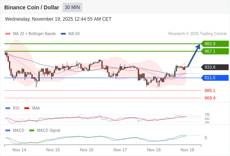
Task: Click the MA 20 + Bollinger Bands legend swatch
Action: click(8, 34)
